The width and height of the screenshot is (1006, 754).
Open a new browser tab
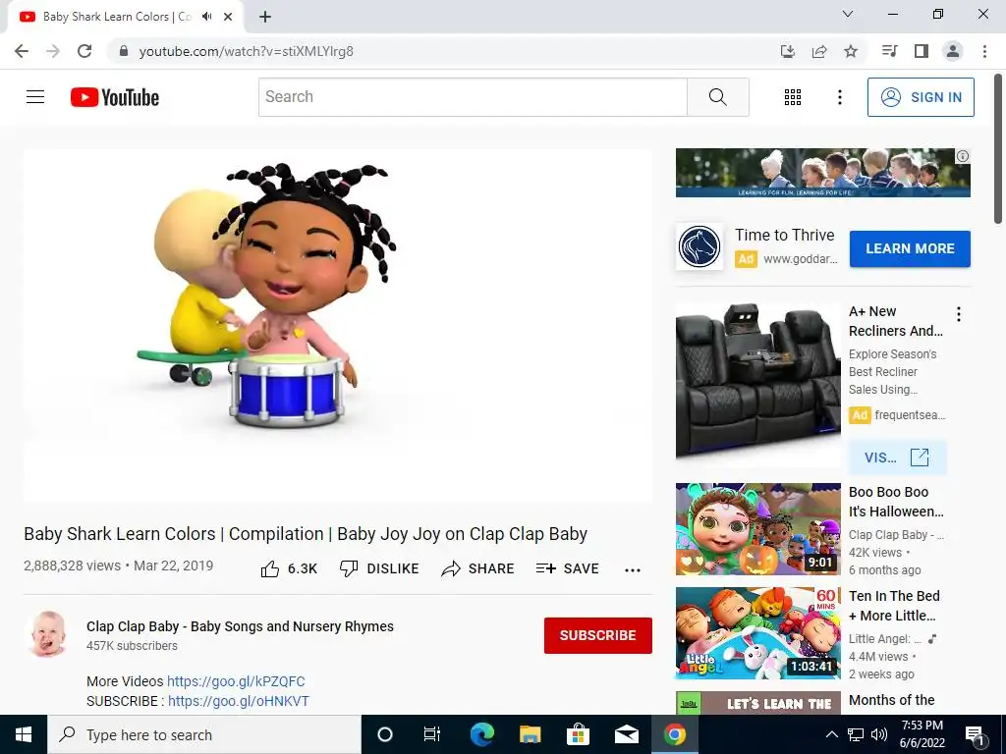pyautogui.click(x=265, y=17)
